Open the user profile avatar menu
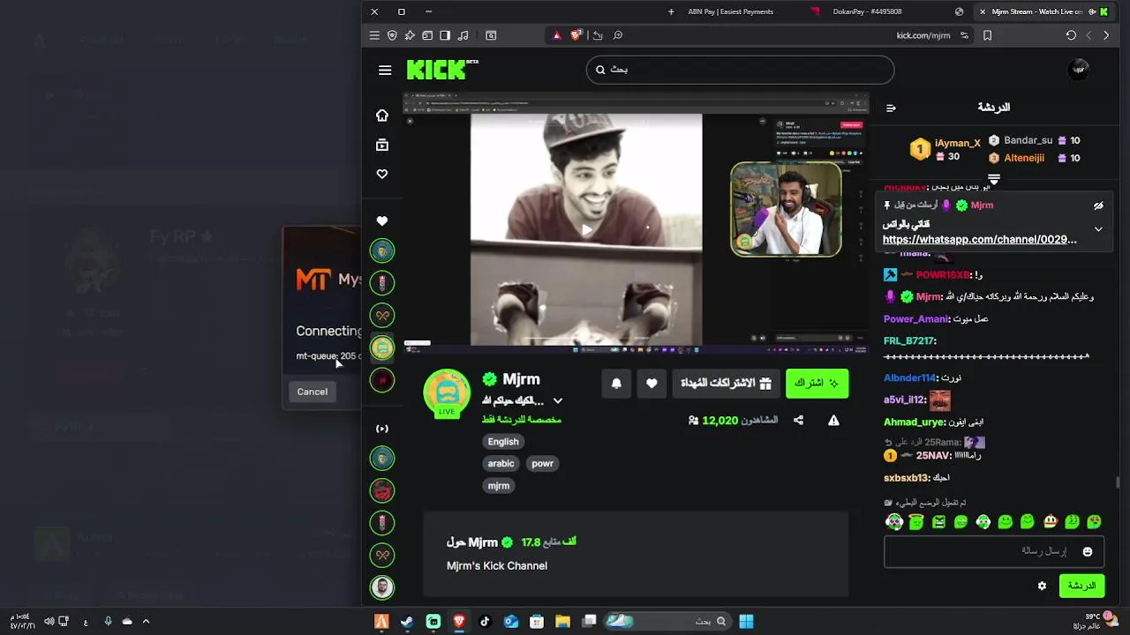1130x635 pixels. click(x=1078, y=70)
